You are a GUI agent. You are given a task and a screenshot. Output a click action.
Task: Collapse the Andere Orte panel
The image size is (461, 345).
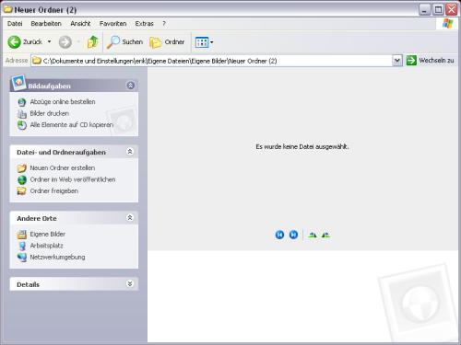tap(130, 218)
